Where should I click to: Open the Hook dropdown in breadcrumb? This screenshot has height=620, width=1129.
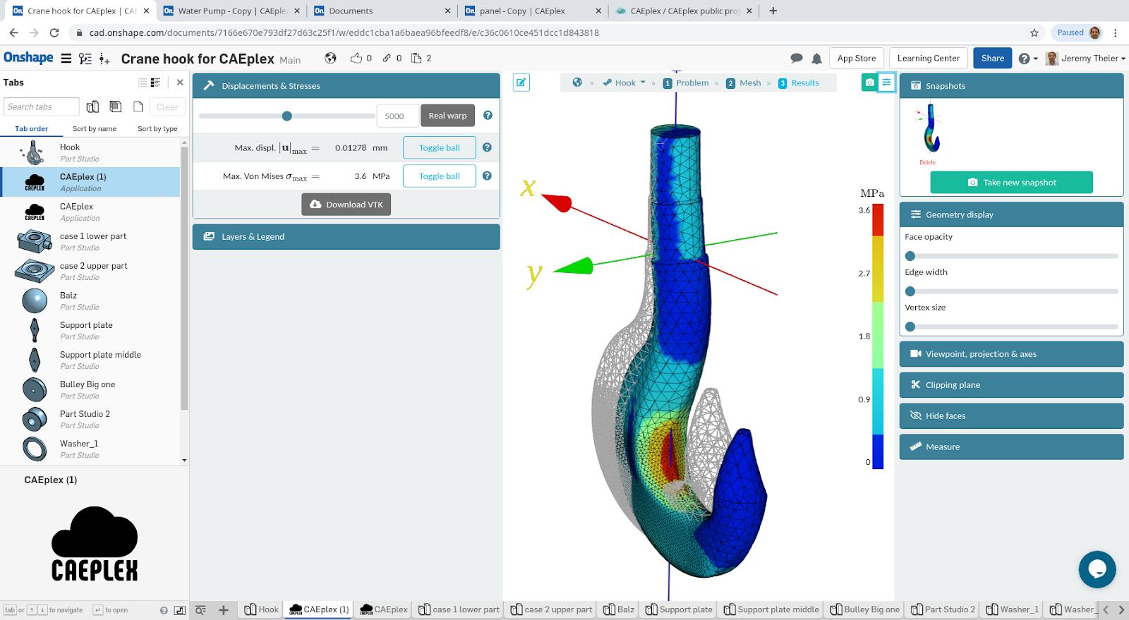point(625,83)
